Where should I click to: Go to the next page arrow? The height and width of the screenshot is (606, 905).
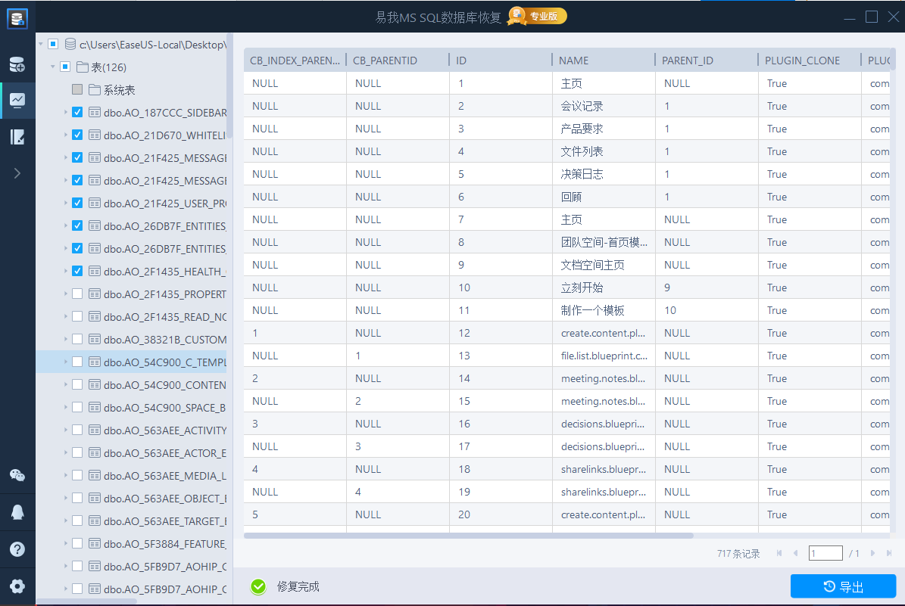click(x=872, y=554)
